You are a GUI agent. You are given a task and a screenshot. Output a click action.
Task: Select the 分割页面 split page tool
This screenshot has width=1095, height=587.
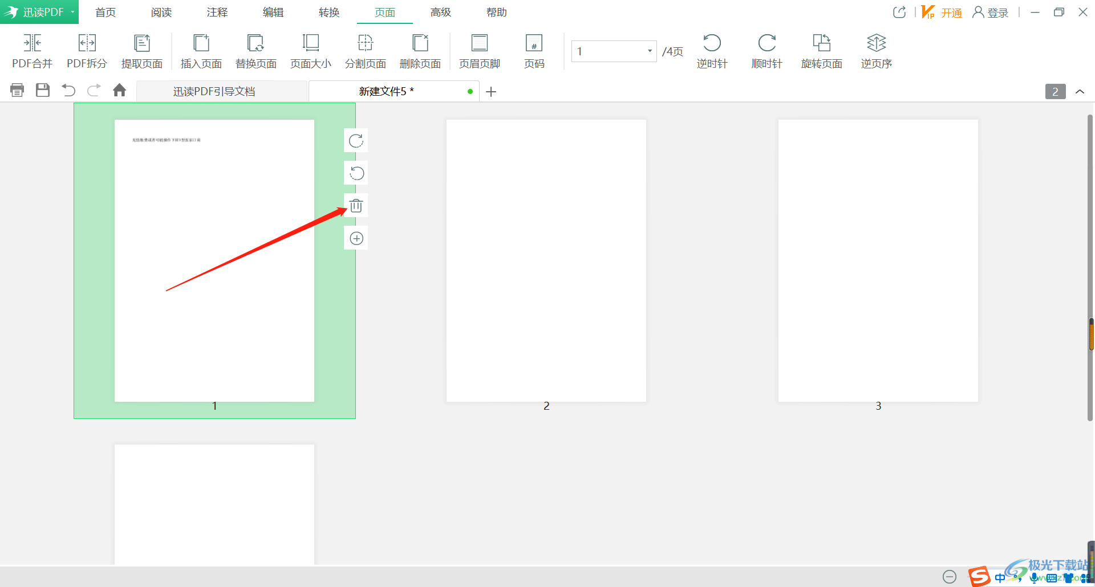(366, 51)
